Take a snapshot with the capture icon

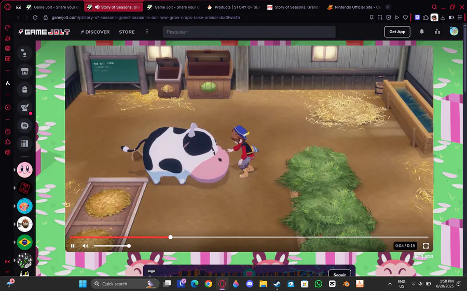pos(380,18)
